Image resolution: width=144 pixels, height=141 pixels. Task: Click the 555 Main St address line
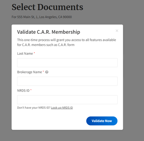[42, 17]
